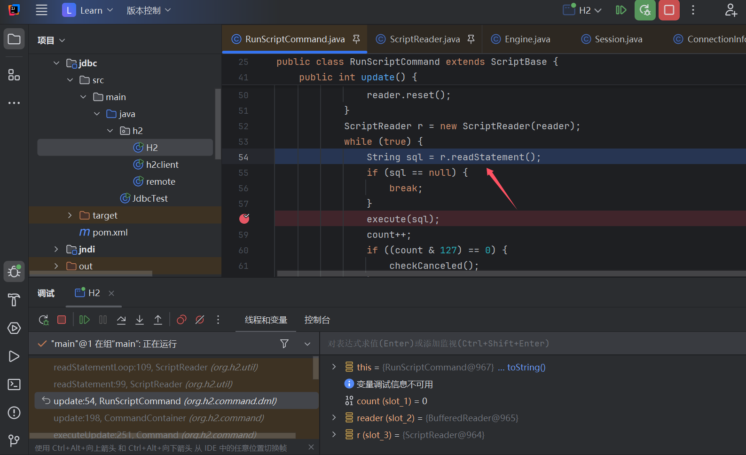
Task: Collapse the h2 package
Action: click(110, 131)
